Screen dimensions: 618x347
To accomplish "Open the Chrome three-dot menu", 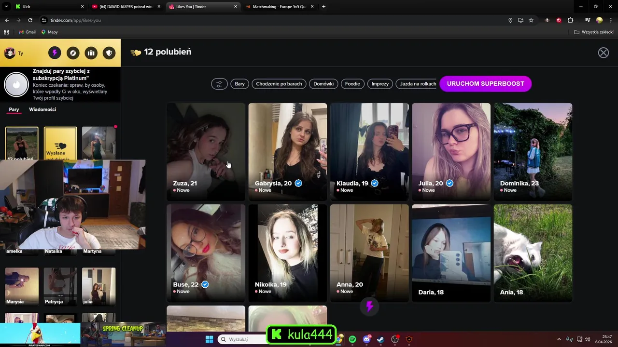I will [611, 20].
